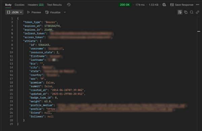Image resolution: width=202 pixels, height=131 pixels.
Task: Select the null value of "friend"
Action: [x=47, y=113]
